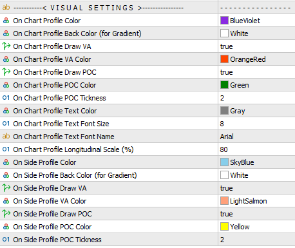Image resolution: width=295 pixels, height=248 pixels.
Task: Click color icon beside On Chart Profile VA Color
Action: (x=6, y=59)
